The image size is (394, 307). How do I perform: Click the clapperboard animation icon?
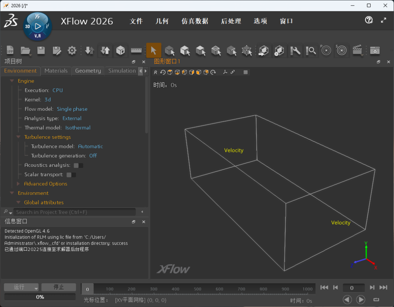pos(357,50)
